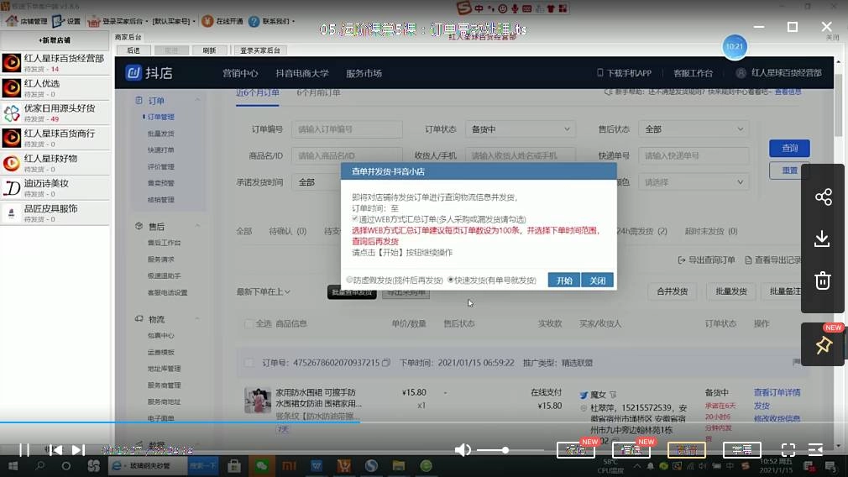Open the 最新下单在上 sort dropdown
Image resolution: width=848 pixels, height=477 pixels.
(264, 292)
